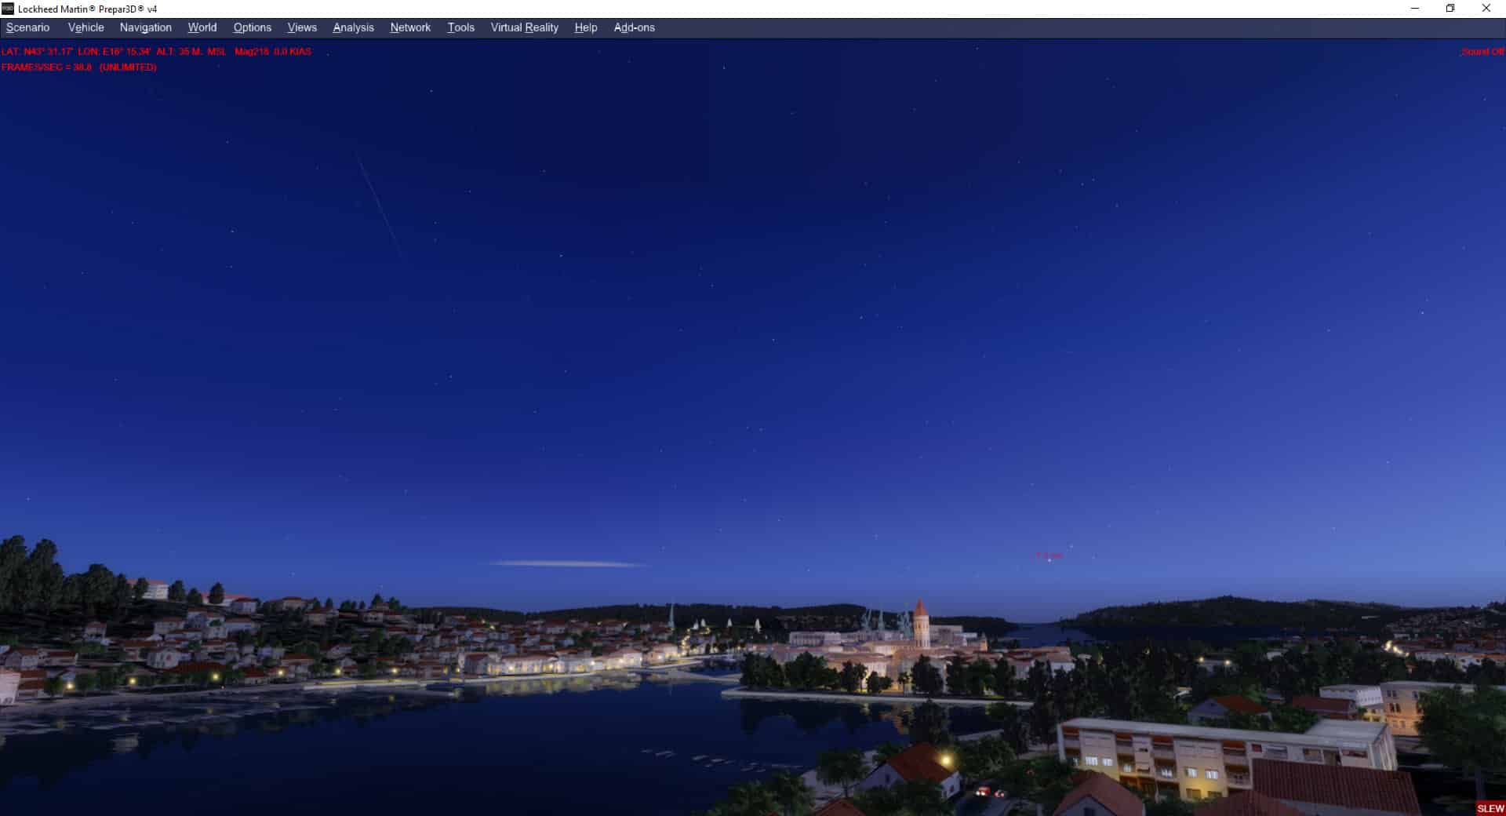Click the red Sound Off status text
The width and height of the screenshot is (1506, 816).
[x=1482, y=52]
